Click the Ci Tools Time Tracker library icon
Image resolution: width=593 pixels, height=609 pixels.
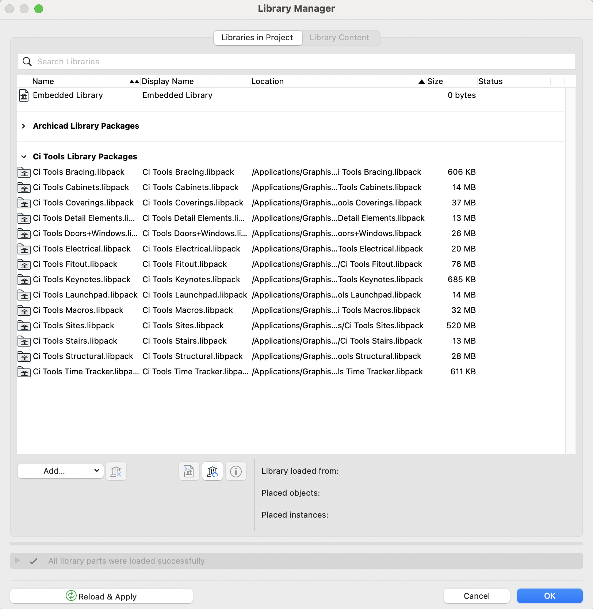[x=24, y=372]
